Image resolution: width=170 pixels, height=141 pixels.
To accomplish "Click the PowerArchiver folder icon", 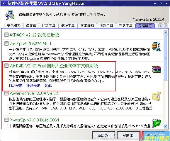I will coord(156,96).
